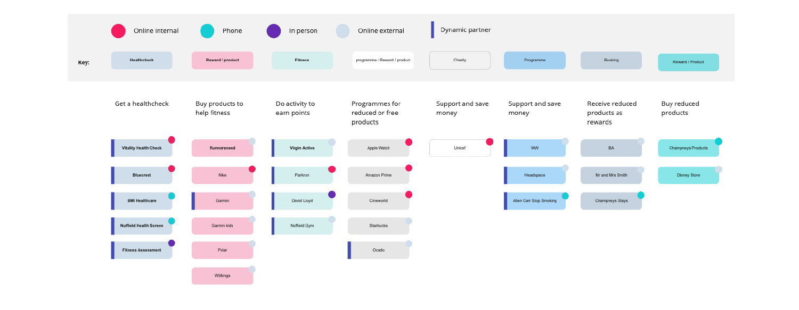The height and width of the screenshot is (310, 799).
Task: Select the Apple Watch card
Action: coord(379,148)
